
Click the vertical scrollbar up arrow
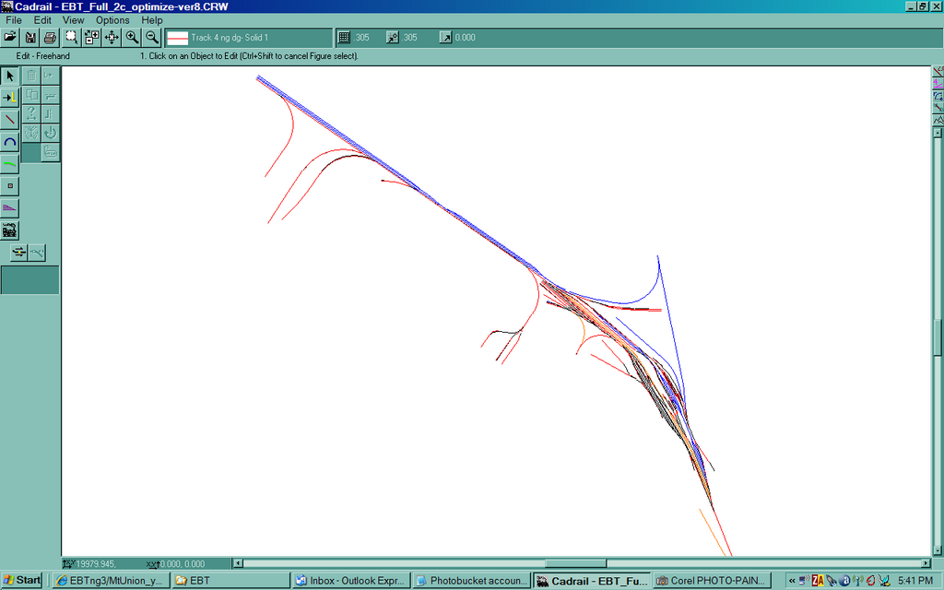tap(938, 133)
